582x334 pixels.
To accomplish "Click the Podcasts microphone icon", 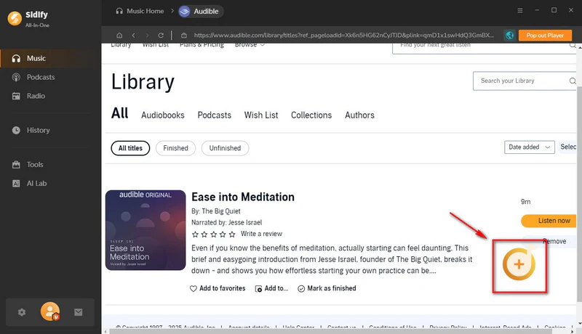I will pos(16,77).
